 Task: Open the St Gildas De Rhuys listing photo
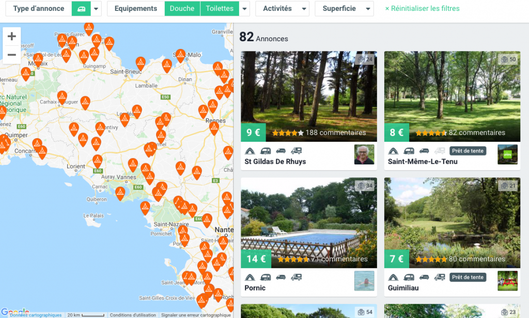click(x=309, y=96)
